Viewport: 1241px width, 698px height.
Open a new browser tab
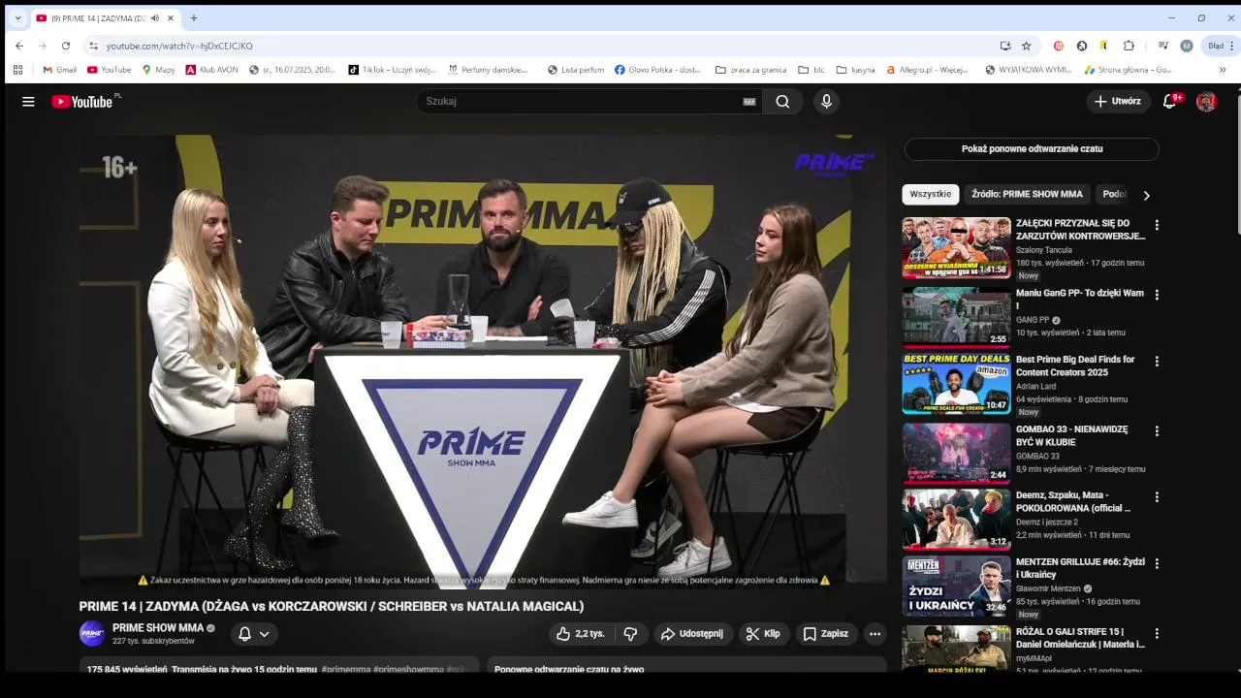pyautogui.click(x=194, y=18)
